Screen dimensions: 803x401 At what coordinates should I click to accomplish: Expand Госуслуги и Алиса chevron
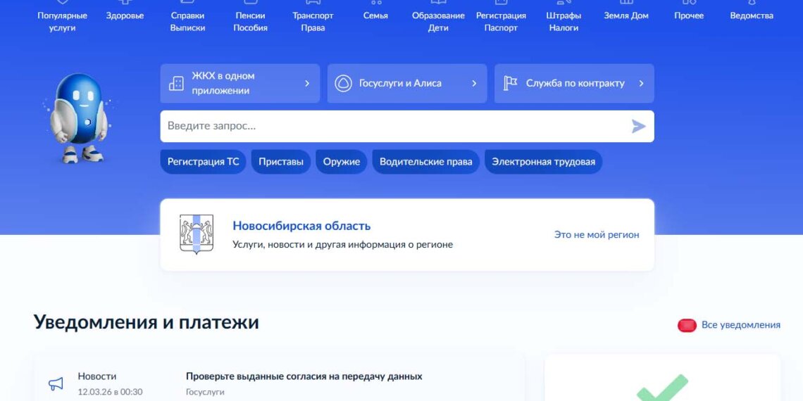pyautogui.click(x=474, y=84)
